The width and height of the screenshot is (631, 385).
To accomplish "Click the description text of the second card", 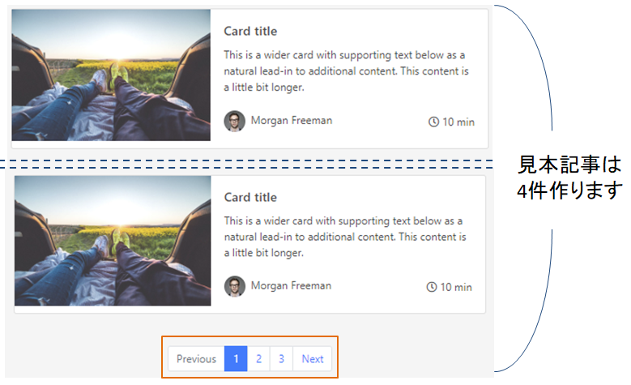I will (345, 237).
